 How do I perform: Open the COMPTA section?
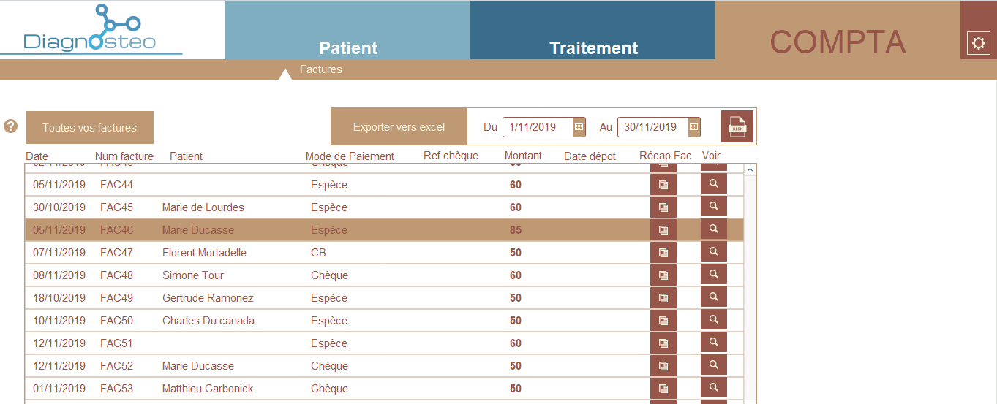click(x=838, y=42)
